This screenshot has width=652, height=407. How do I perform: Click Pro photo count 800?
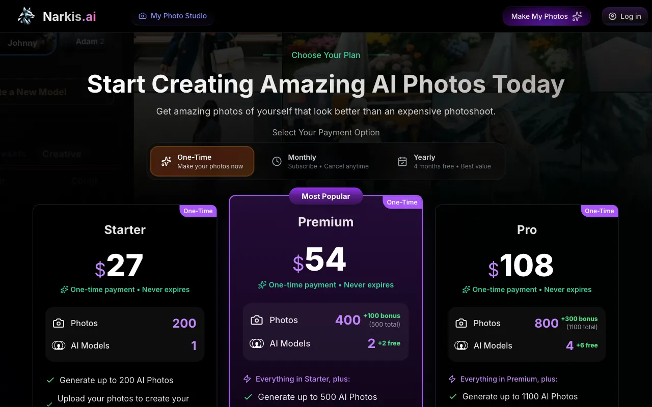tap(547, 323)
